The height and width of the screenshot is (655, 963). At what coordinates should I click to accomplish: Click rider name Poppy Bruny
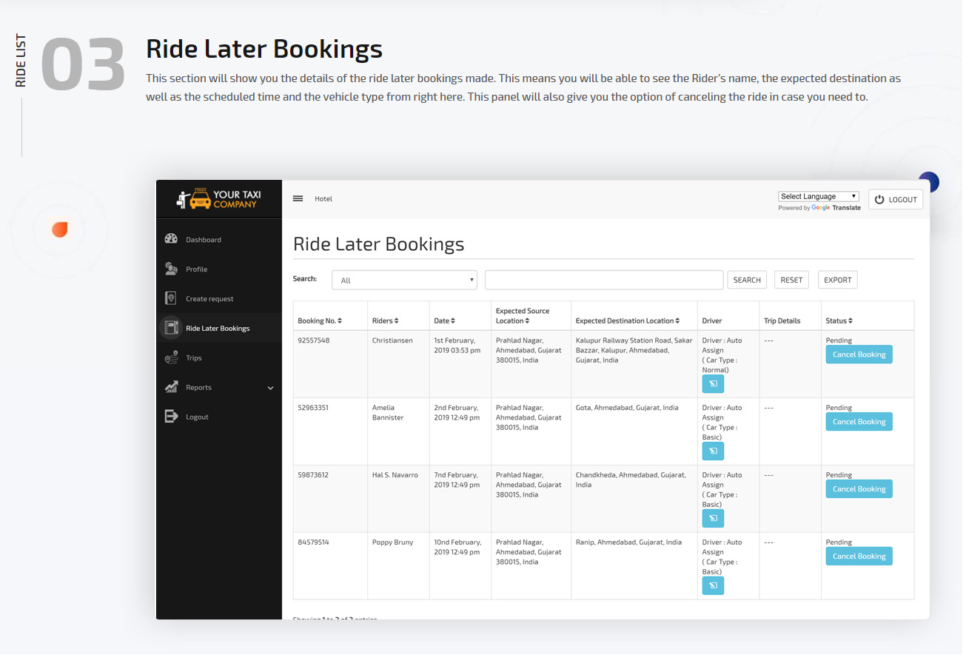[393, 543]
